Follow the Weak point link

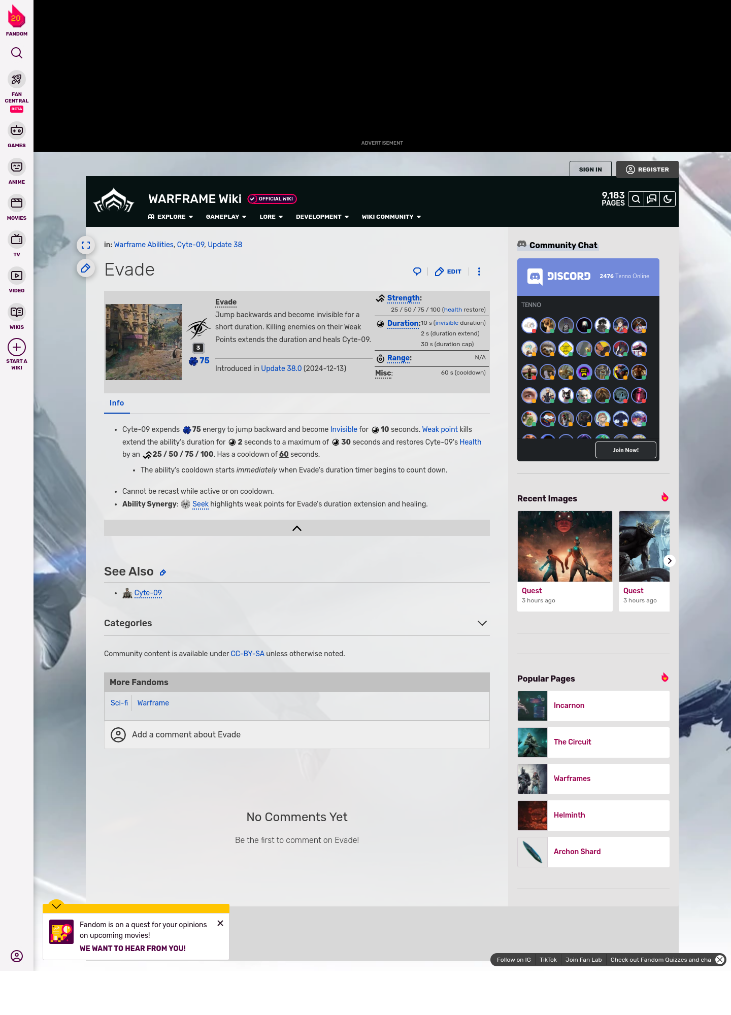tap(440, 429)
